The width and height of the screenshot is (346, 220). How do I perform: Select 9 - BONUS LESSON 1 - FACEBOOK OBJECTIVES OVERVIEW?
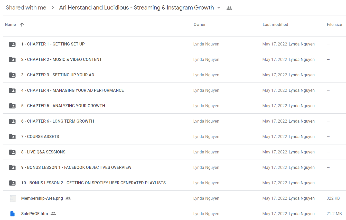[76, 168]
